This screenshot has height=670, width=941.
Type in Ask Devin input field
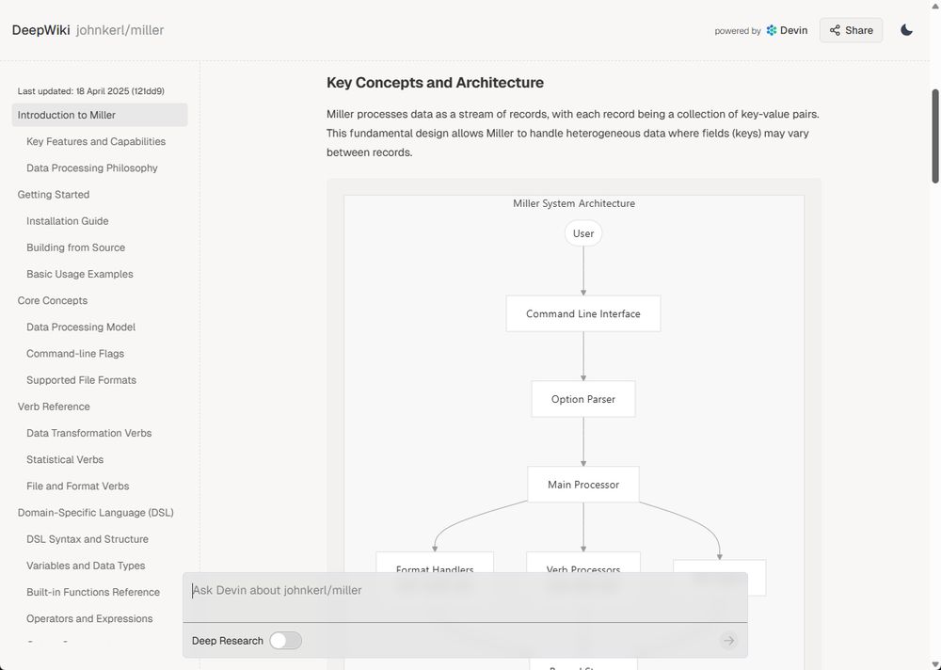coord(465,591)
